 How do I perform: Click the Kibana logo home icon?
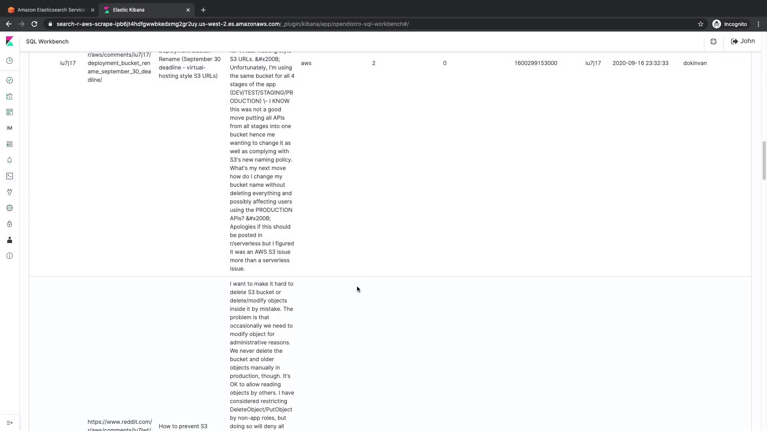tap(10, 41)
